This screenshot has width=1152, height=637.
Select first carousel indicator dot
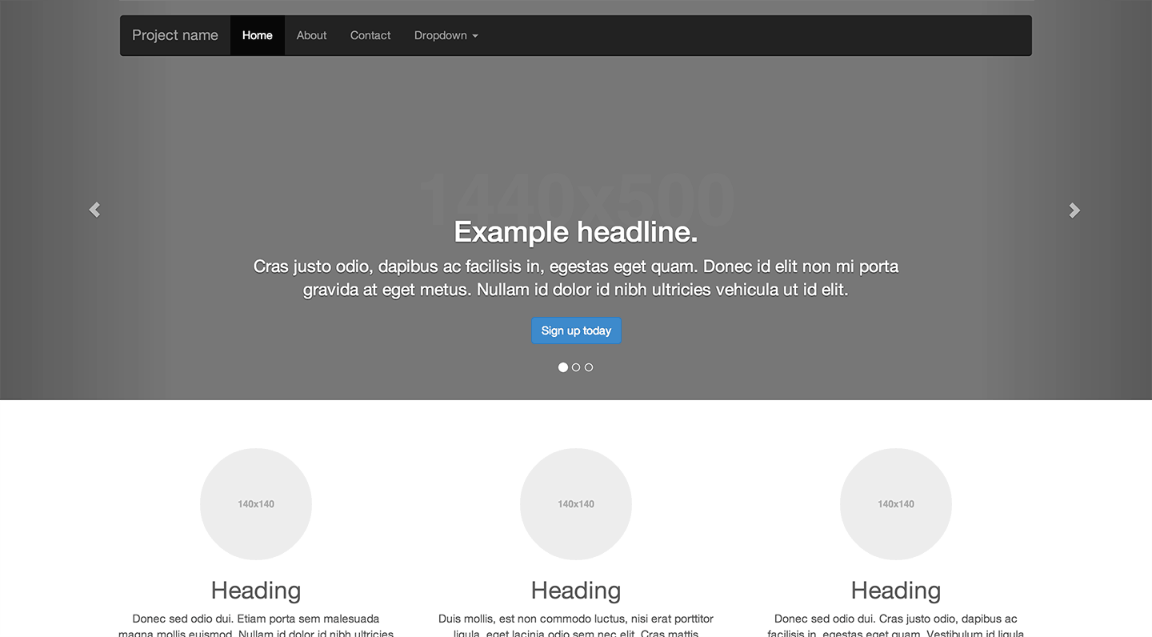pyautogui.click(x=563, y=367)
